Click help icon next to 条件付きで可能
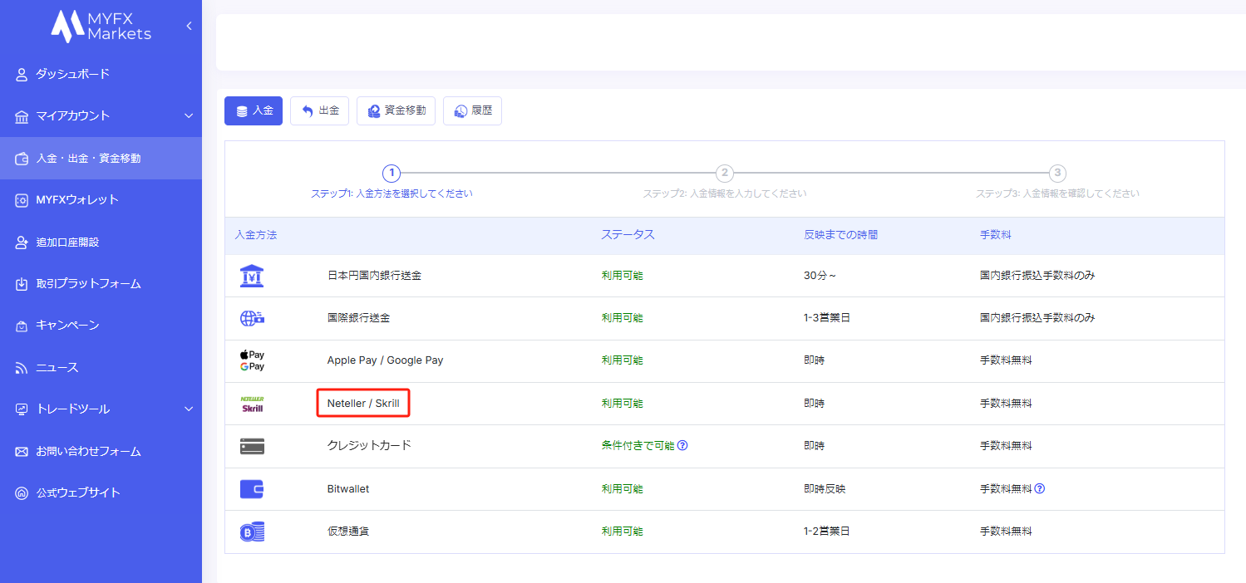 point(682,445)
